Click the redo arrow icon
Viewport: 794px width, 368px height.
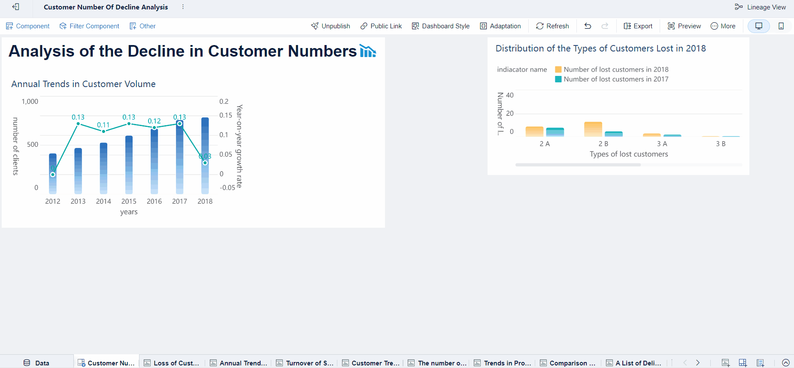(x=605, y=26)
